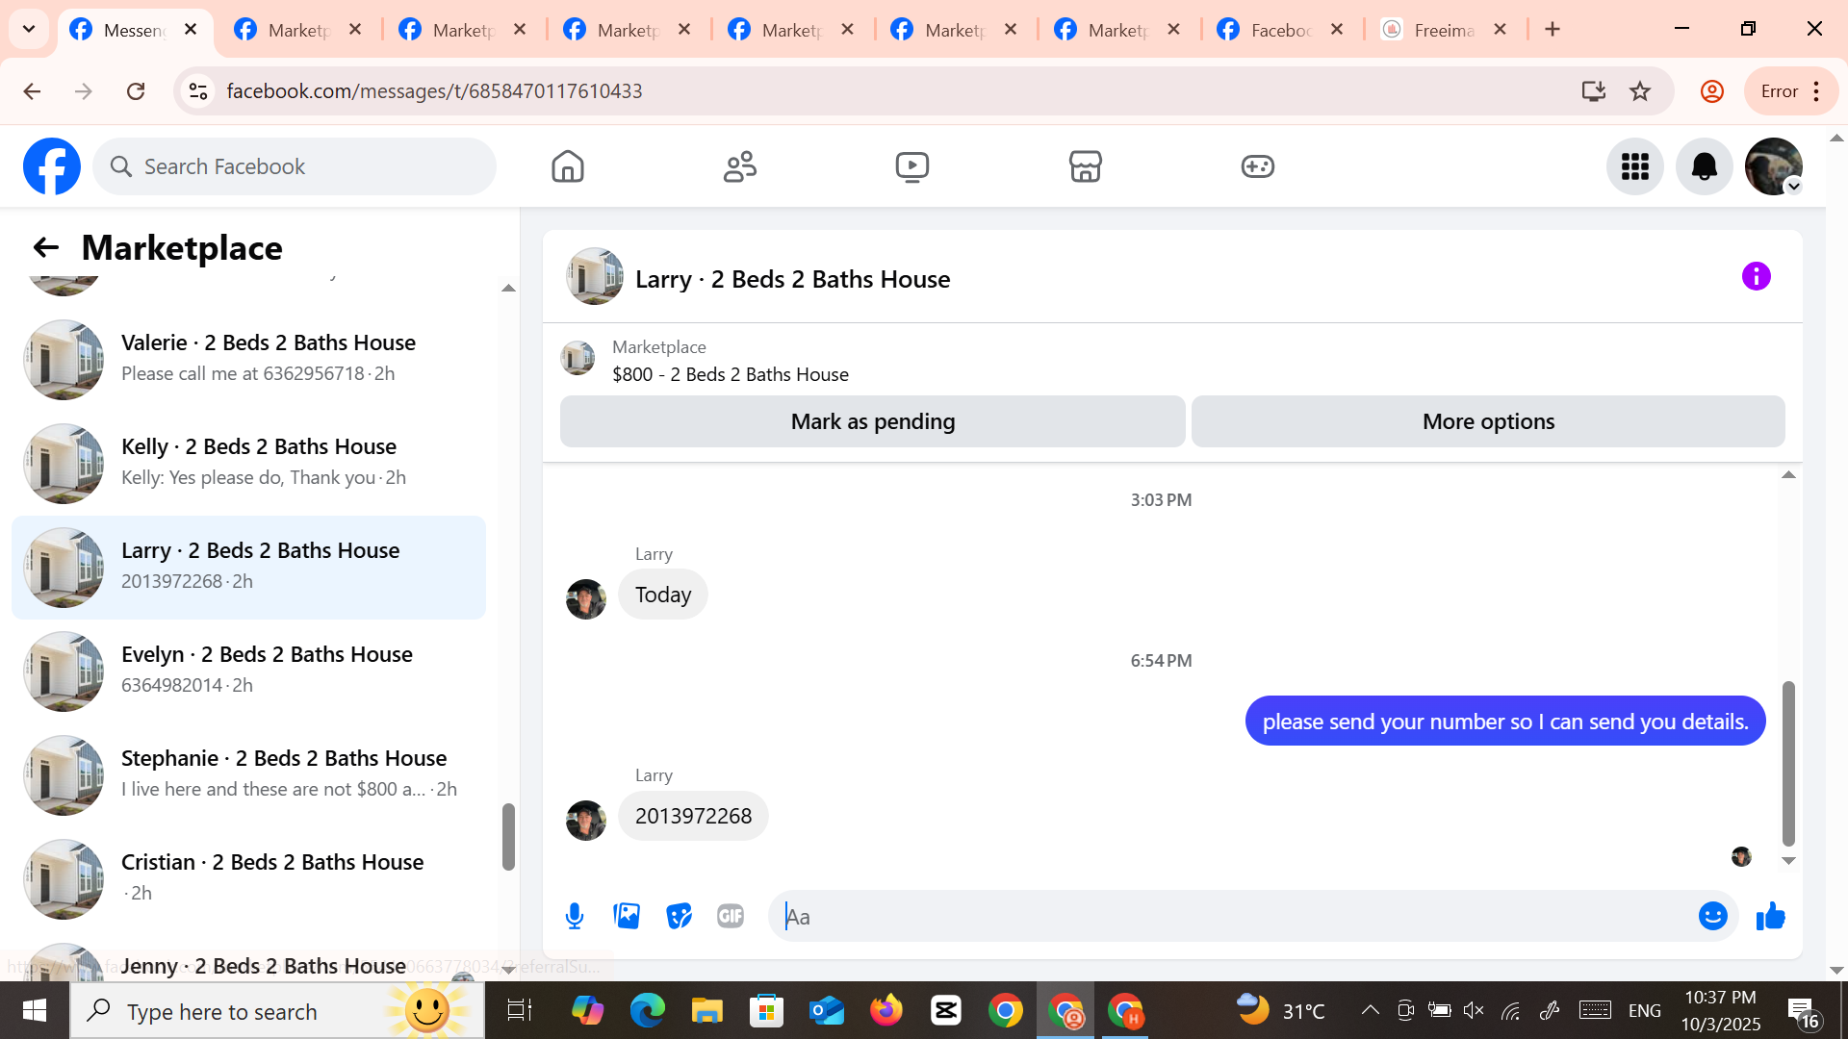Click the 2013972268 message bubble
Screen dimensions: 1848x1039
[x=693, y=816]
